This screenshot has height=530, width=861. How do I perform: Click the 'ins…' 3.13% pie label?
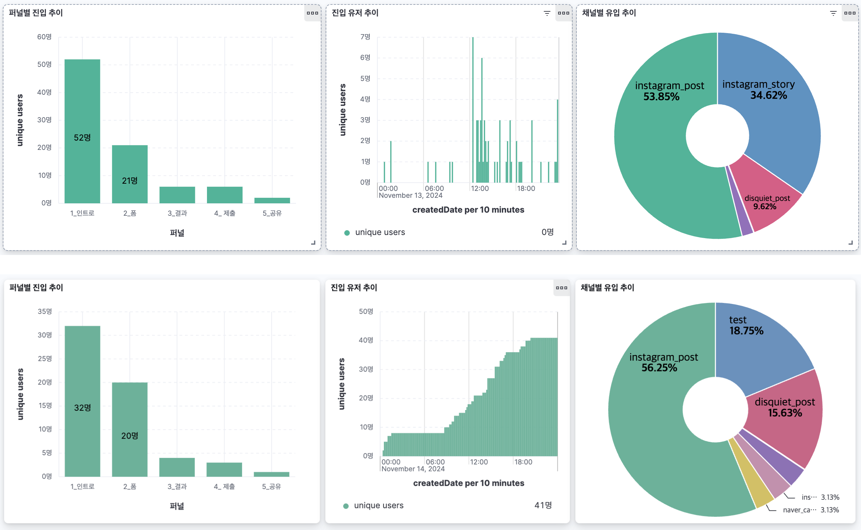[809, 497]
